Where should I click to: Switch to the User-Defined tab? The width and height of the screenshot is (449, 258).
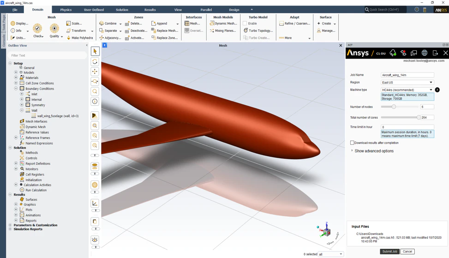94,10
